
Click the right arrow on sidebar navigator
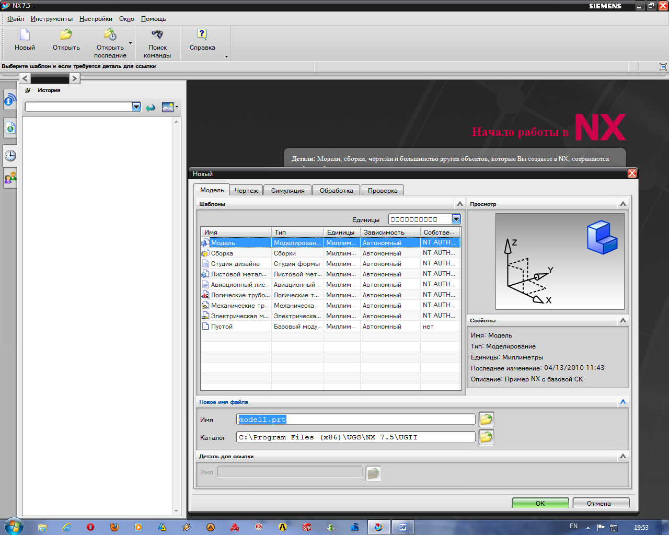click(74, 78)
